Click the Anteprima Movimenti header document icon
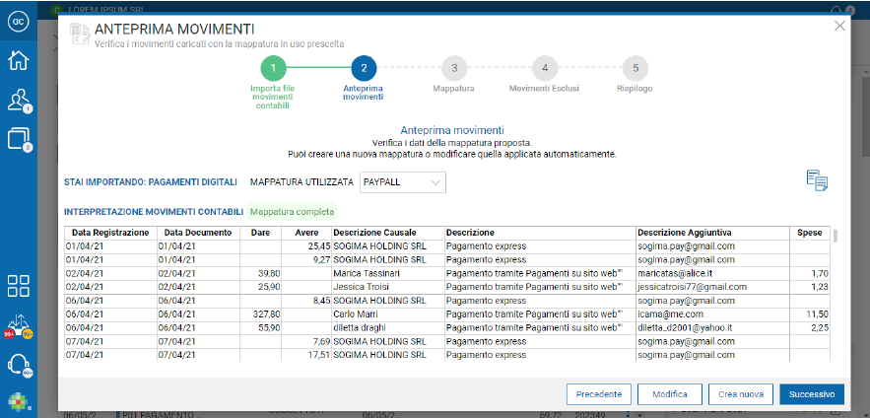Image resolution: width=870 pixels, height=418 pixels. coord(80,34)
